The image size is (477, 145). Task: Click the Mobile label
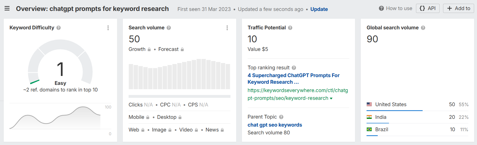[x=136, y=117]
